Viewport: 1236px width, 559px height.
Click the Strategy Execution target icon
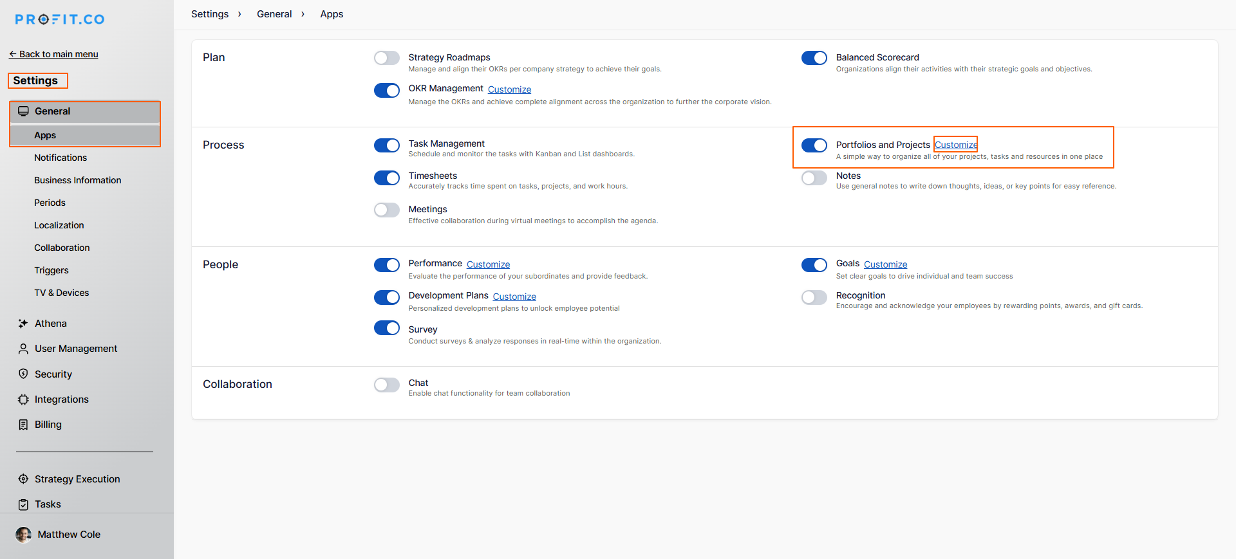point(23,479)
